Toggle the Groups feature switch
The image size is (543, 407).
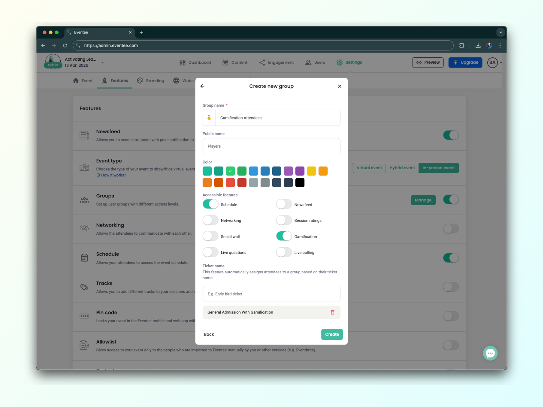pyautogui.click(x=451, y=199)
